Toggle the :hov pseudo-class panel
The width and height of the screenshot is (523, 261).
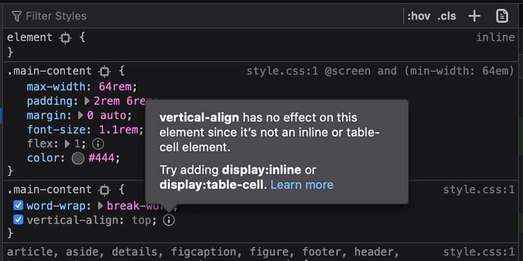pyautogui.click(x=418, y=16)
